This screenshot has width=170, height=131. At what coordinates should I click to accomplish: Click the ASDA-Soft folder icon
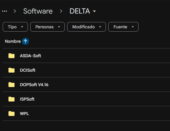tap(11, 56)
